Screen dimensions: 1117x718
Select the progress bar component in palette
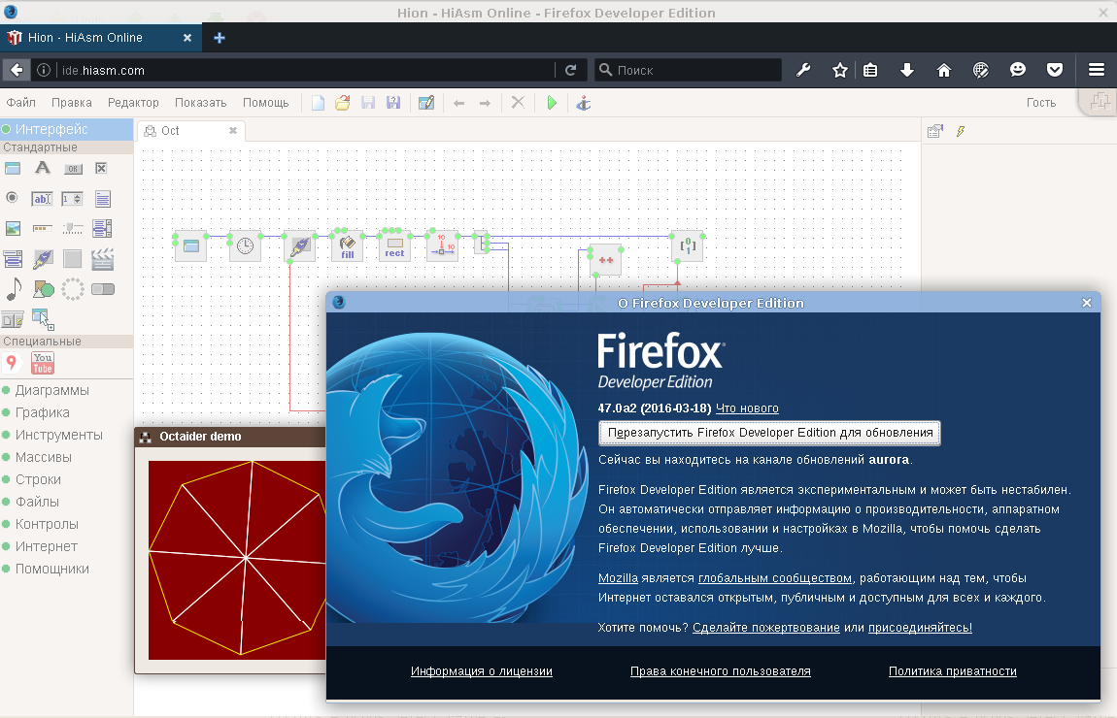(x=43, y=228)
